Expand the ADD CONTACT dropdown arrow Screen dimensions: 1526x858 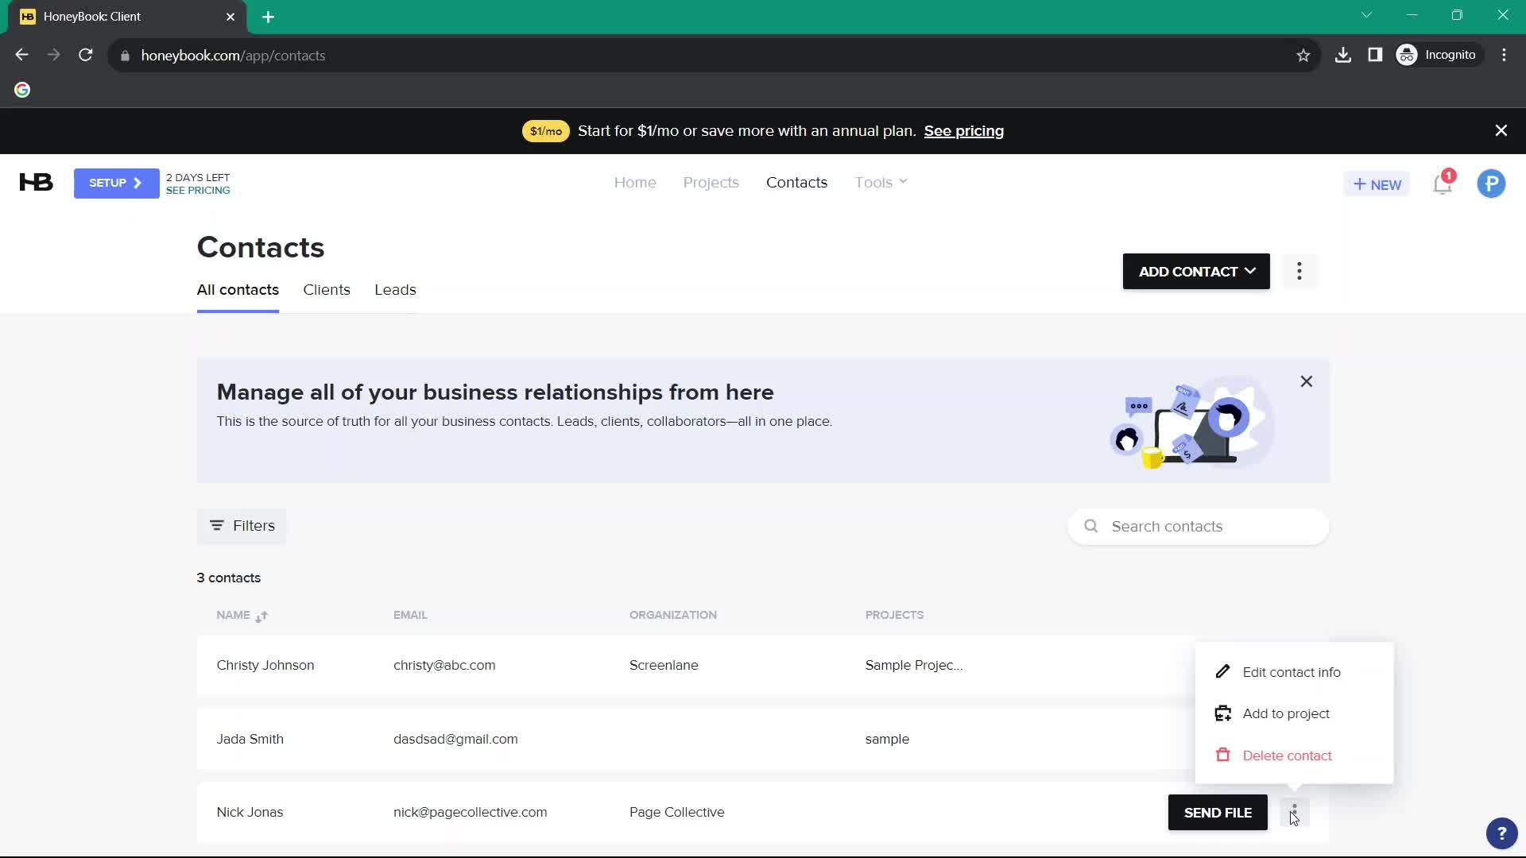click(1250, 272)
